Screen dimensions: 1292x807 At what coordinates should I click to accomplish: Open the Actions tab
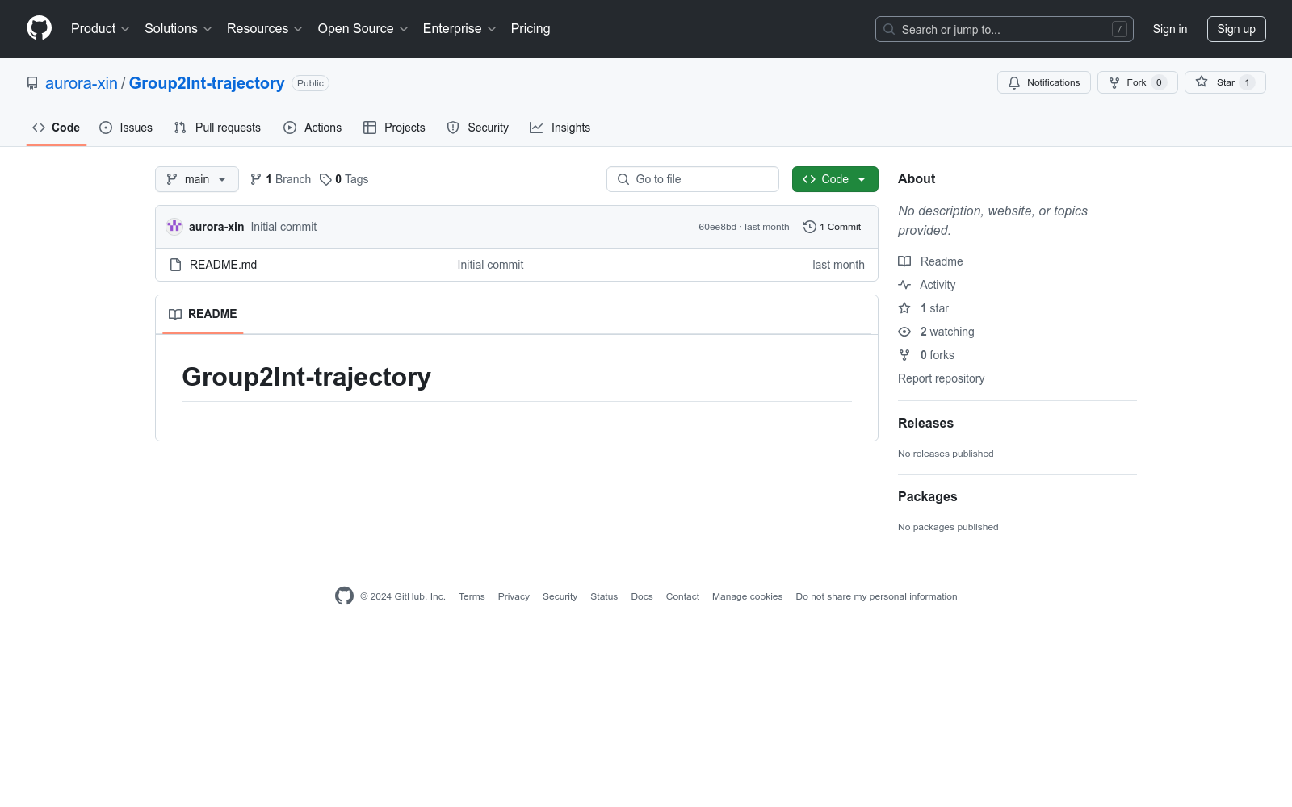pos(313,128)
